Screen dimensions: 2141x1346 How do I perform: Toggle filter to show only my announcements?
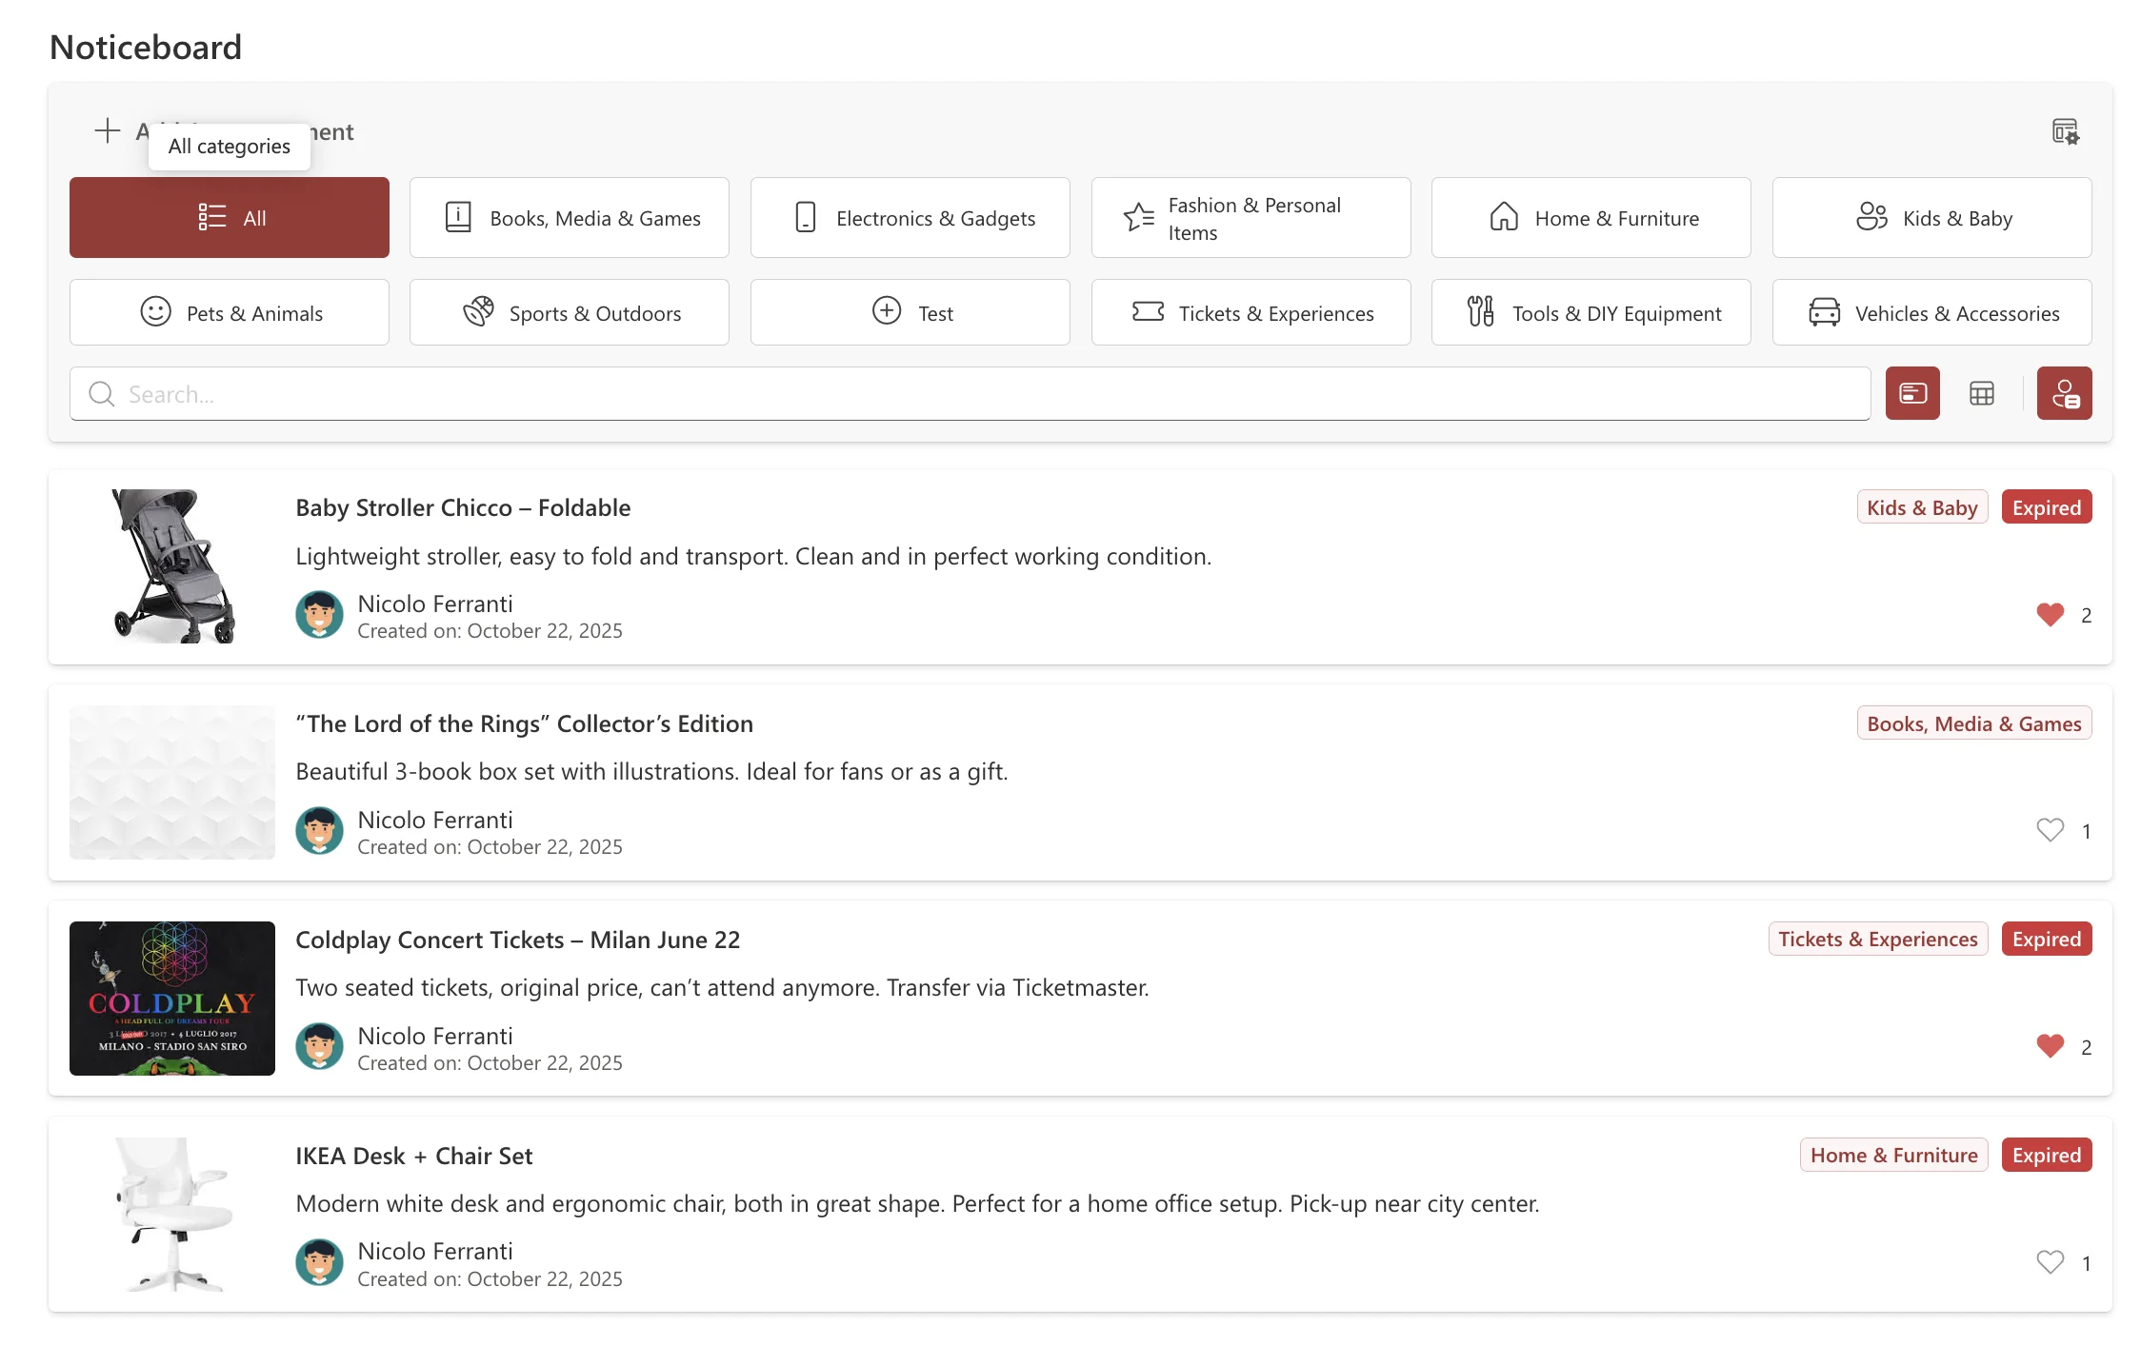2064,393
